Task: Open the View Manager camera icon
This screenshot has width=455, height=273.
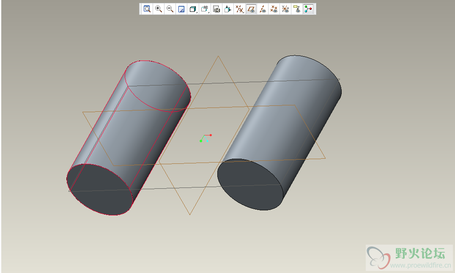Action: point(216,9)
